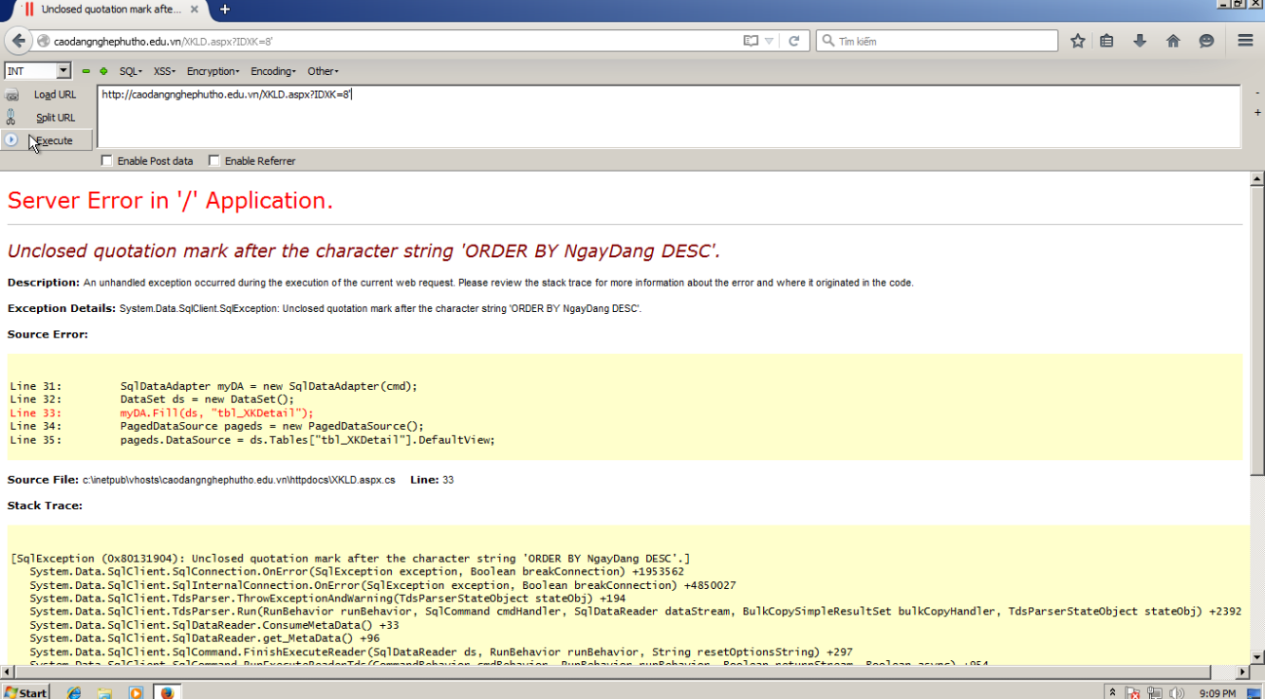Click Line 35 pageds.DataSource code line

point(252,440)
